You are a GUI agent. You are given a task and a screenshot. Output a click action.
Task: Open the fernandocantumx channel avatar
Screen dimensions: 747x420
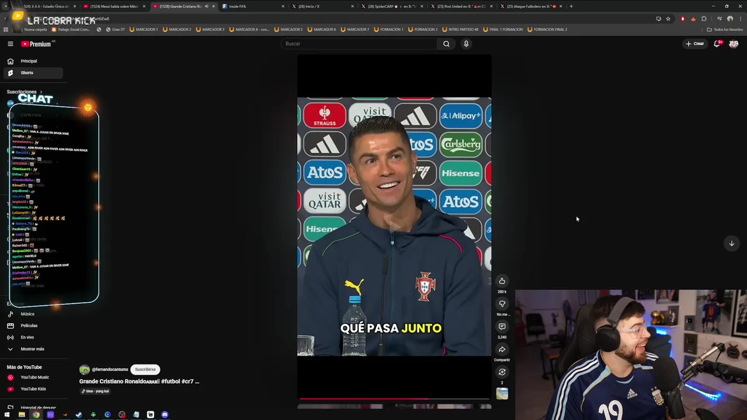85,369
